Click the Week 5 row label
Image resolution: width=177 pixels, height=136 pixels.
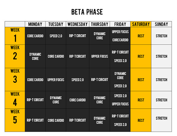click(15, 120)
